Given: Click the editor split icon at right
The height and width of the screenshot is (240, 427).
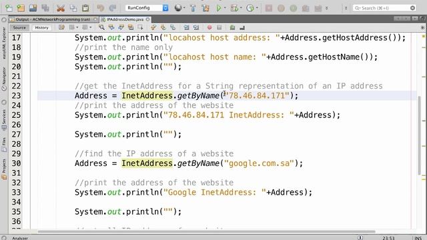Looking at the screenshot, I should pos(422,27).
